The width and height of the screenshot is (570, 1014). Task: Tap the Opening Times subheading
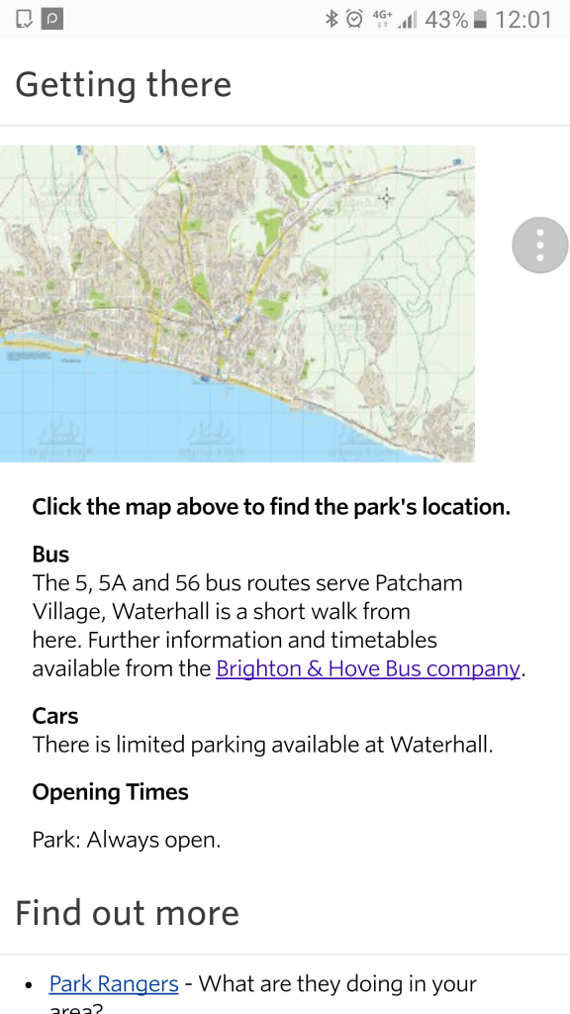(111, 792)
